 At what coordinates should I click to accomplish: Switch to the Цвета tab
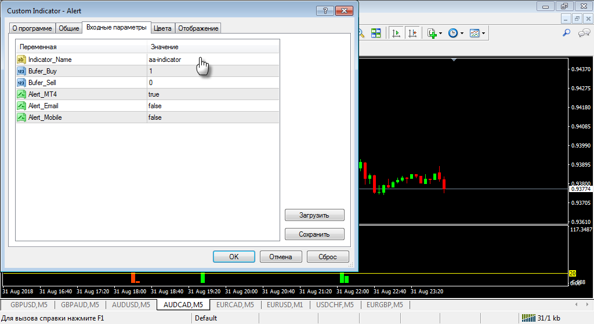pyautogui.click(x=162, y=28)
